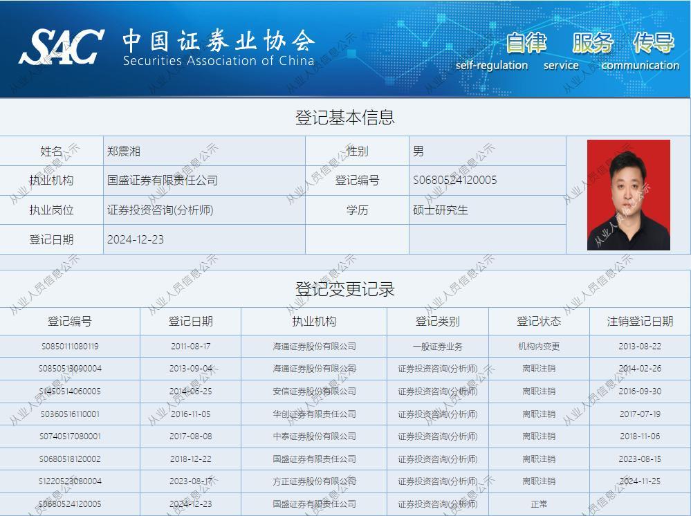This screenshot has height=516, width=691.
Task: Click the SAC logo in the banner
Action: tap(62, 46)
